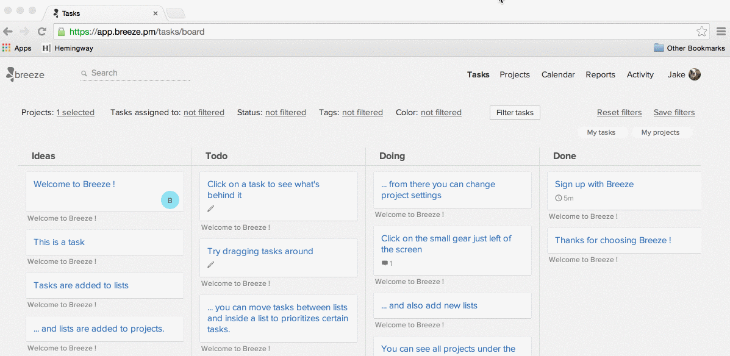Viewport: 730px width, 356px height.
Task: Open Projects filter '1 selected'
Action: [76, 112]
